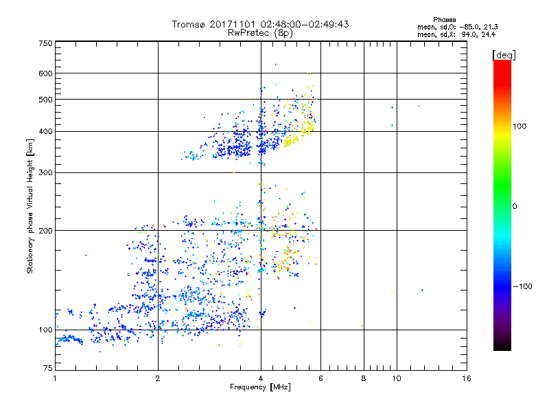The width and height of the screenshot is (549, 412).
Task: Click the y-axis '600' tick label
Action: (x=45, y=73)
